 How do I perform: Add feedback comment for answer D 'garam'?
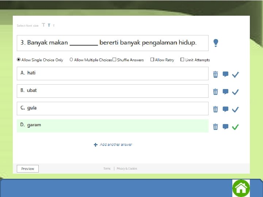pos(225,127)
